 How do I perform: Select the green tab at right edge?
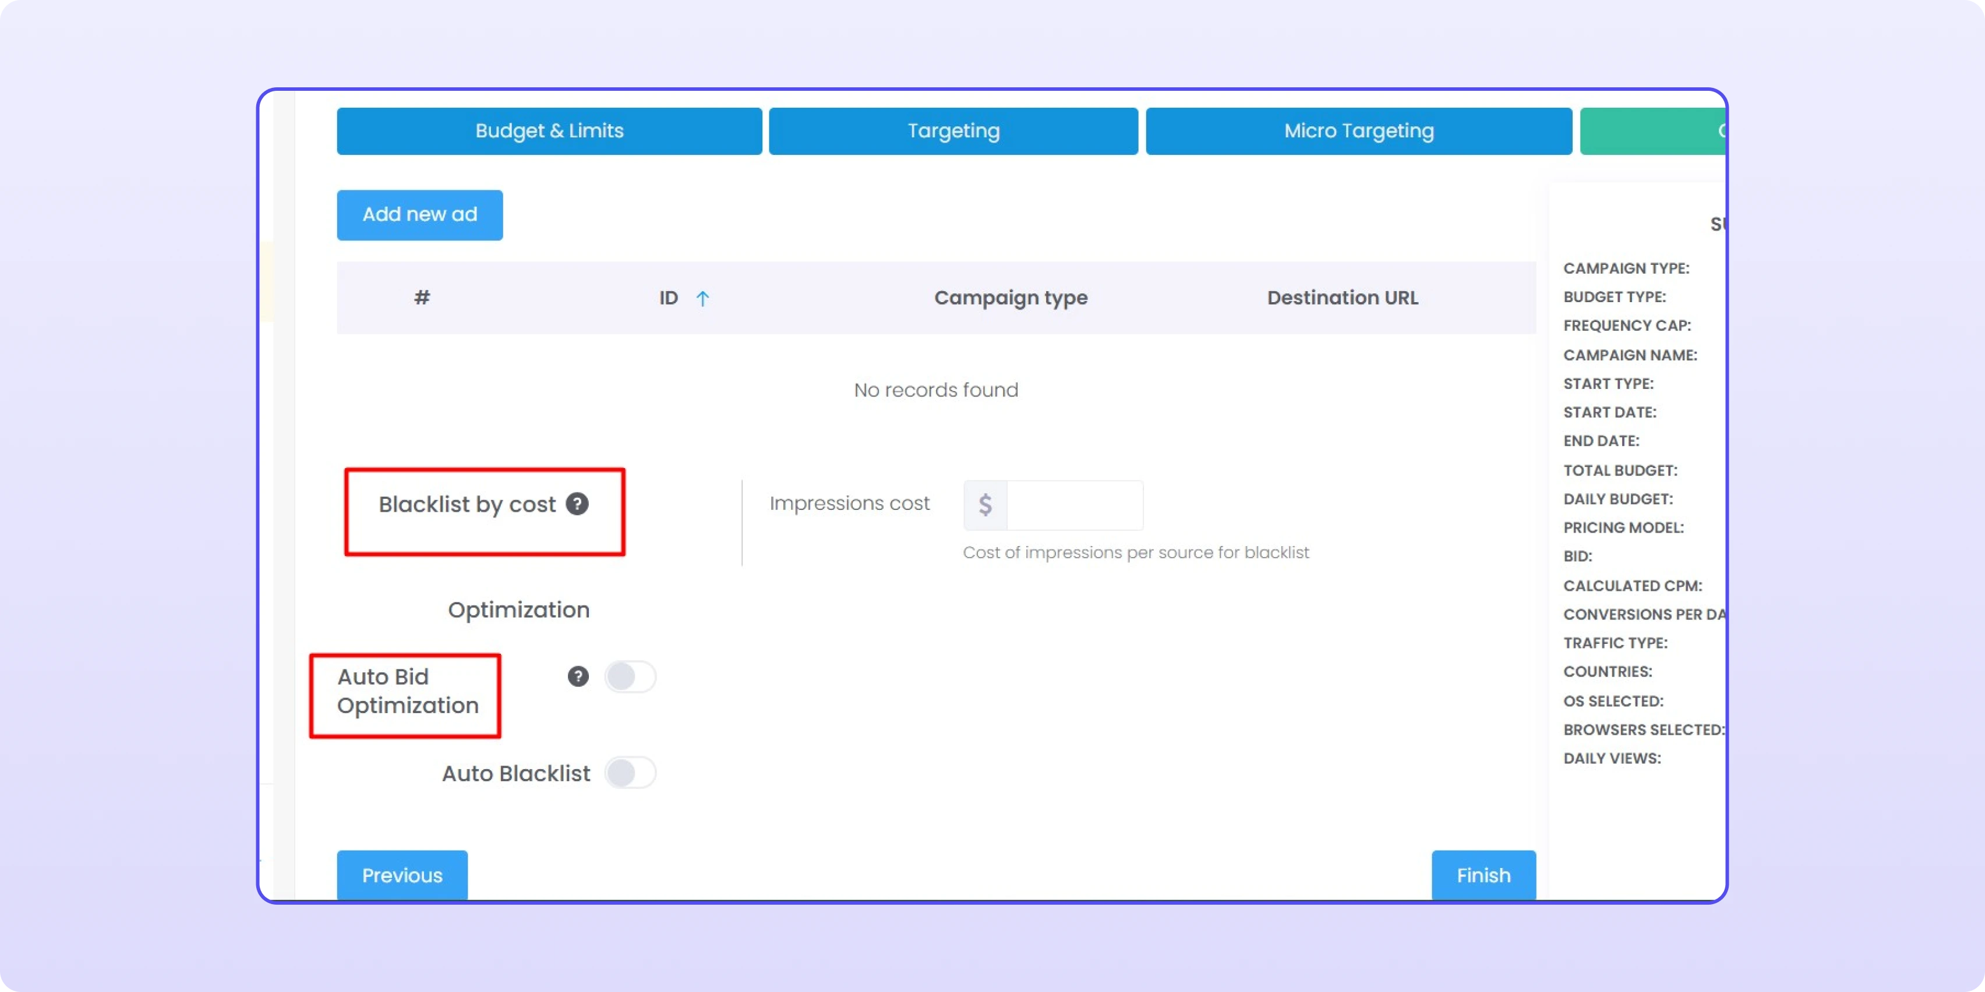point(1652,131)
